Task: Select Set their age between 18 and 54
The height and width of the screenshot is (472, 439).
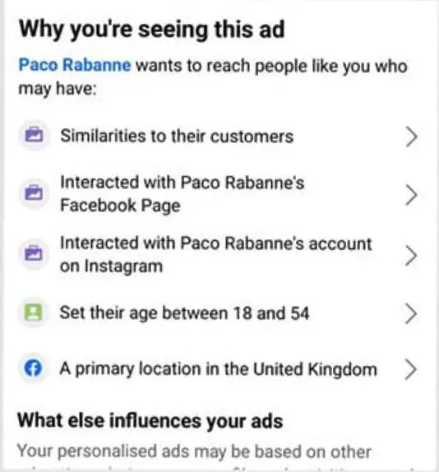Action: coord(184,313)
